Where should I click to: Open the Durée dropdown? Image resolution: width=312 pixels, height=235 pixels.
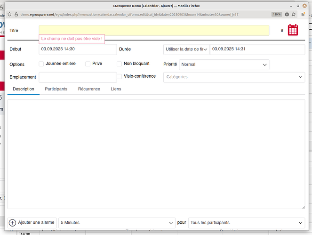(x=186, y=49)
